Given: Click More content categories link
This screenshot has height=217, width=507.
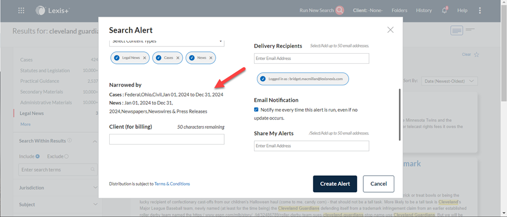Looking at the screenshot, I should coord(25,124).
